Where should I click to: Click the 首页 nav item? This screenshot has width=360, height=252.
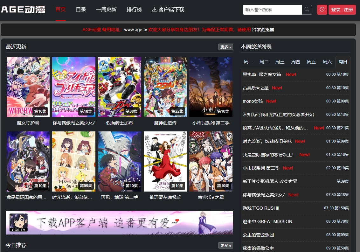point(60,10)
